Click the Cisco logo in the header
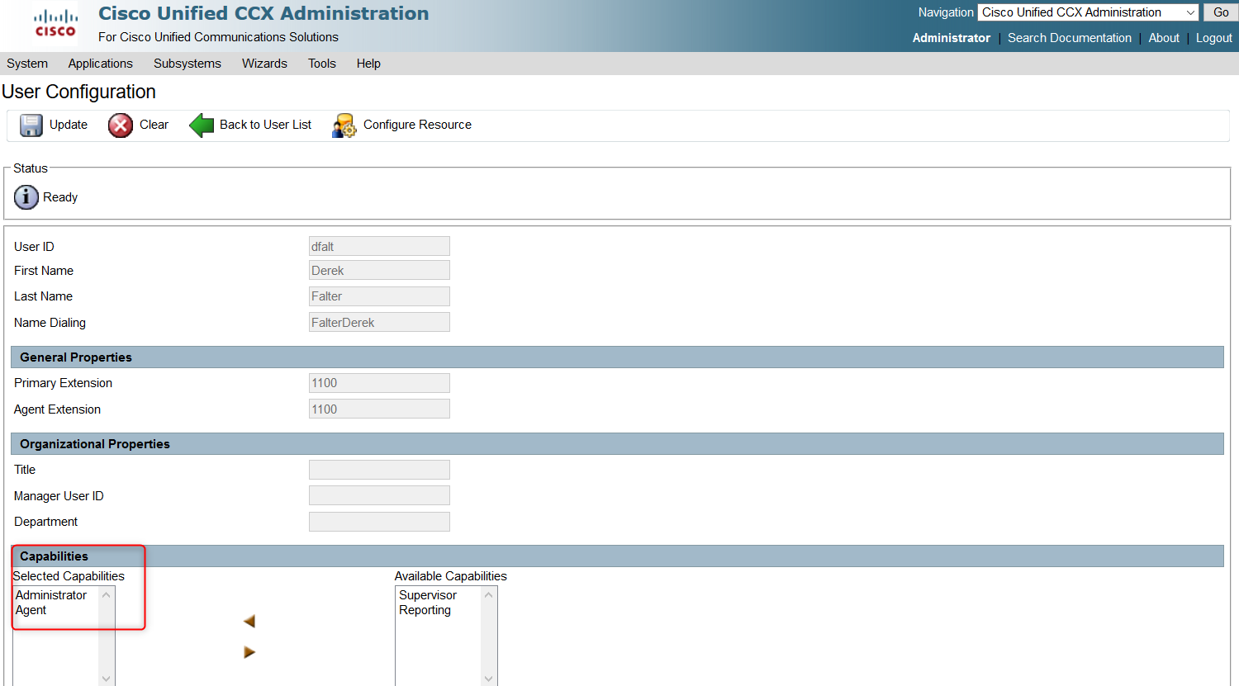 point(55,22)
